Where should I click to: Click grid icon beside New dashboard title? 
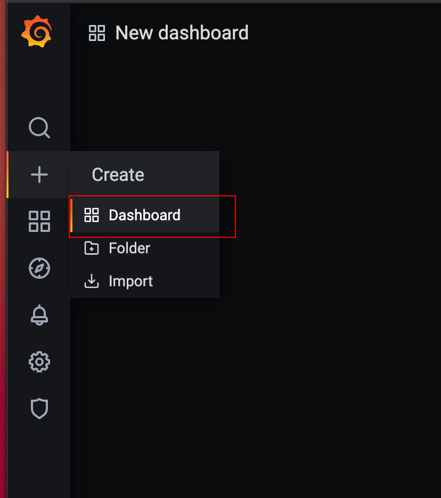[97, 33]
